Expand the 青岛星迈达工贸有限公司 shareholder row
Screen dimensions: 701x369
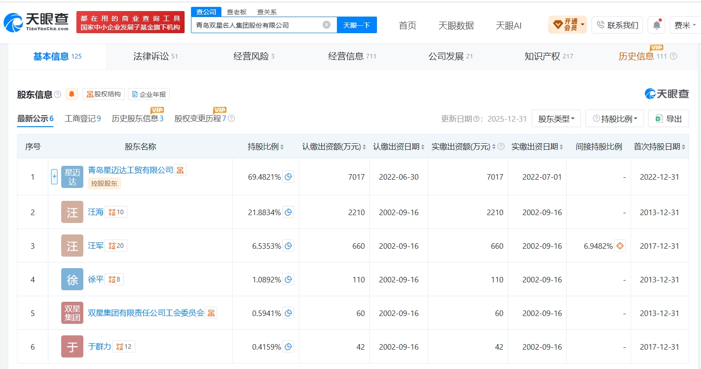(54, 176)
